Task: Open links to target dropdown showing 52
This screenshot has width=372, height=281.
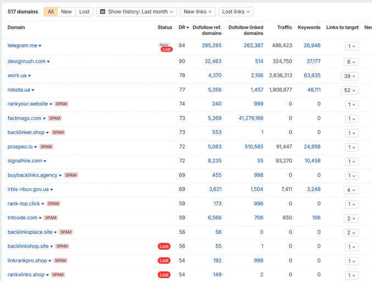Action: pos(349,90)
